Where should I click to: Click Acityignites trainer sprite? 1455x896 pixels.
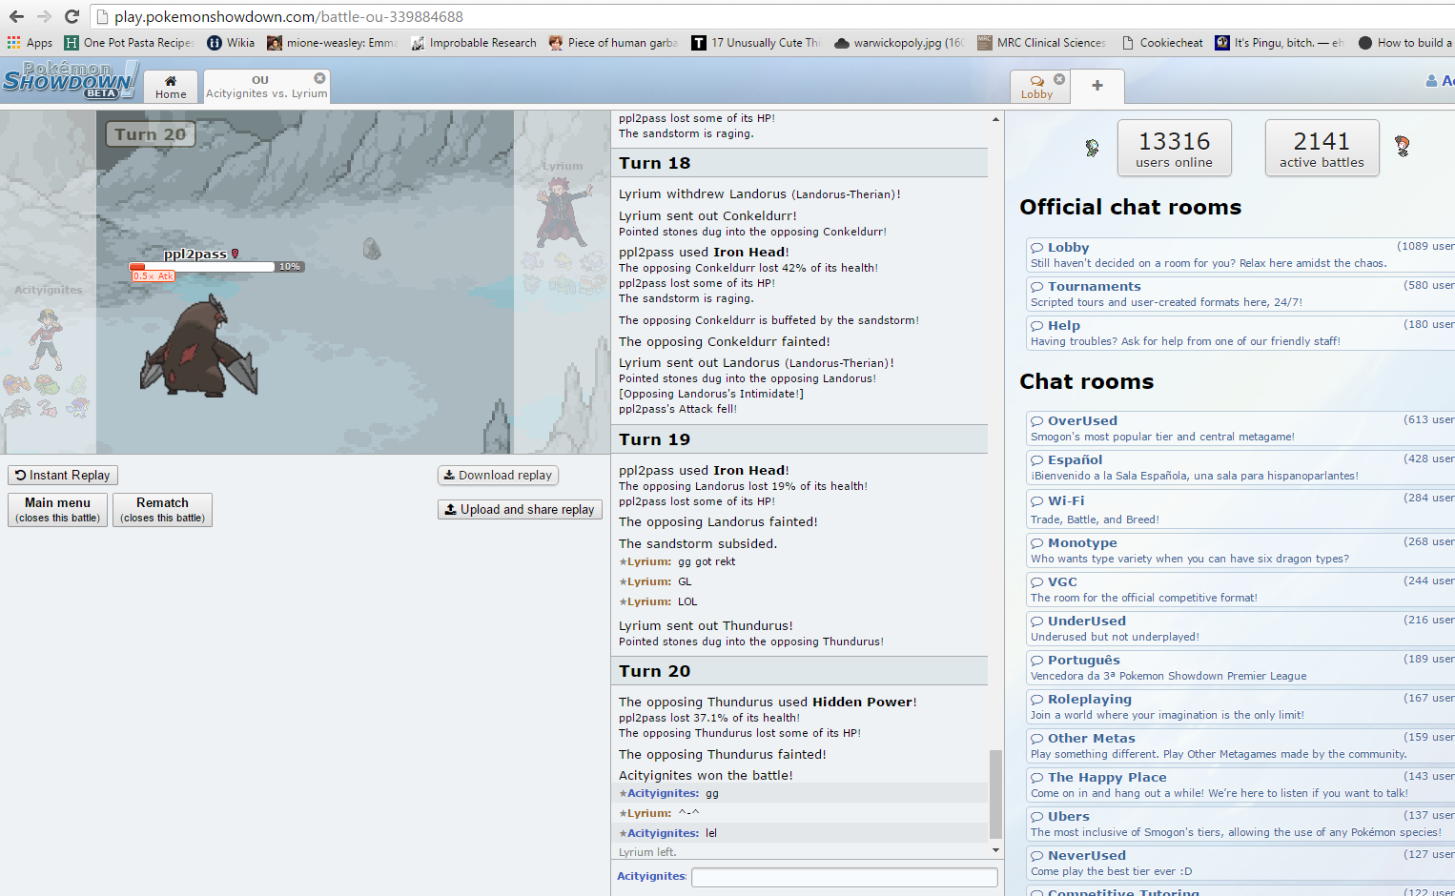click(x=45, y=340)
